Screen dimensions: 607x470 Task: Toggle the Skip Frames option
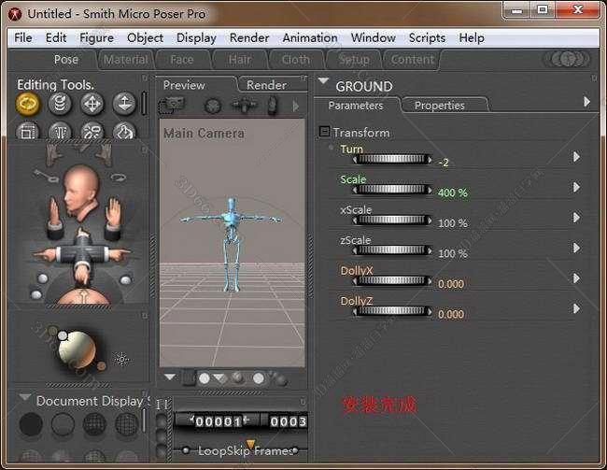pos(295,450)
